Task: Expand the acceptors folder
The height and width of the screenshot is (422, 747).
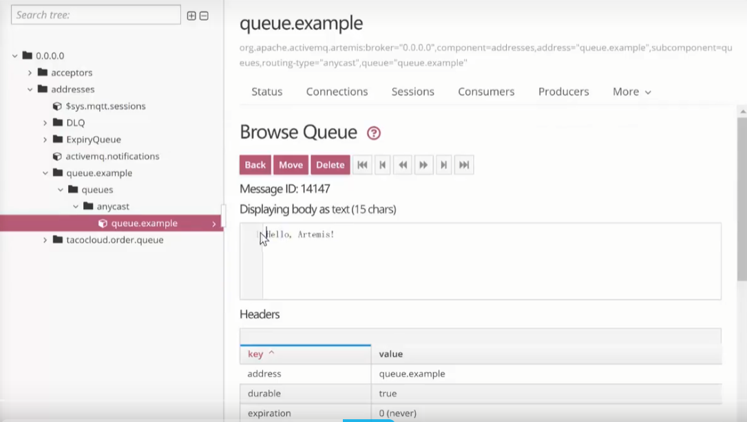Action: coord(30,73)
